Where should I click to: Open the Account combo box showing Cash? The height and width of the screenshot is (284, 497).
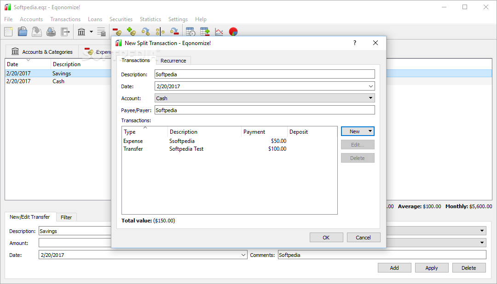[x=265, y=98]
